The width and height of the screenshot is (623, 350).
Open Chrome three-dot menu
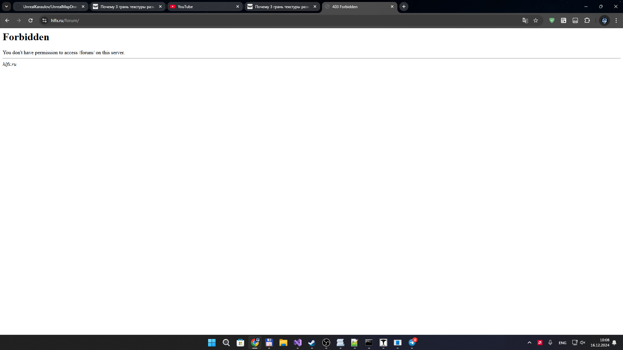(616, 20)
